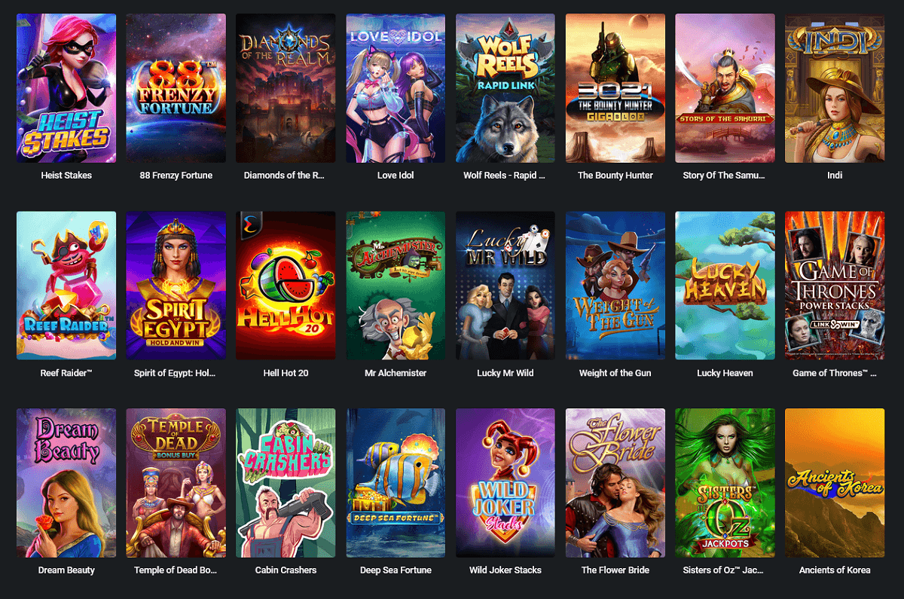Image resolution: width=904 pixels, height=599 pixels.
Task: Click the Lucky Mr Wild title link
Action: [505, 373]
